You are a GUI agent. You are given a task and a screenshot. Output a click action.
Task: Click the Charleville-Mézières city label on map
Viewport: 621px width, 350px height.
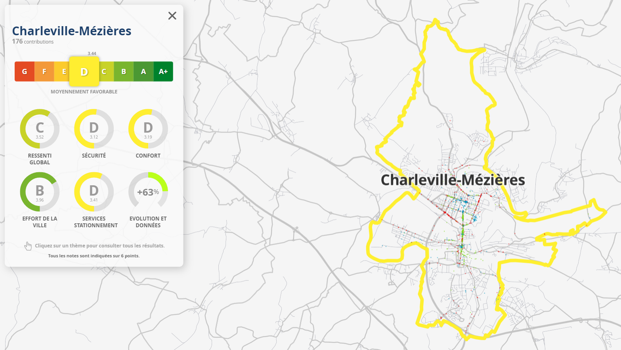(x=453, y=180)
